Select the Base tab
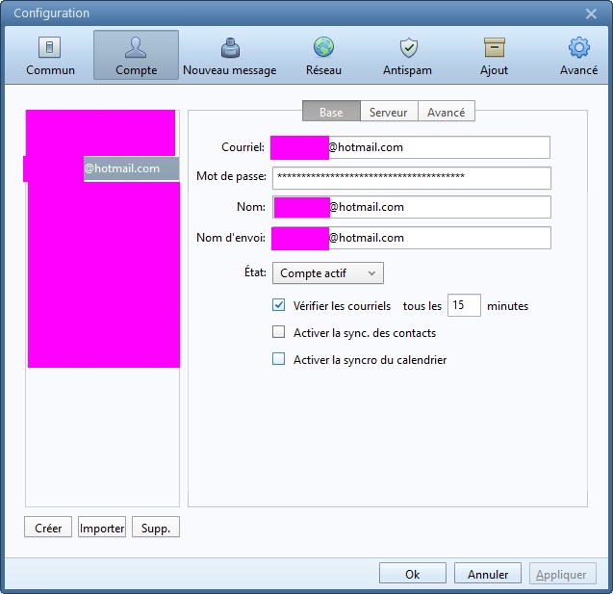The height and width of the screenshot is (594, 613). (330, 113)
